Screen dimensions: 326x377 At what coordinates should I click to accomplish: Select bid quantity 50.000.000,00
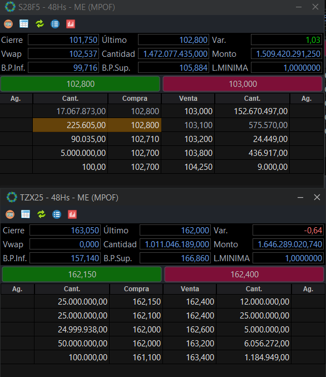72,344
